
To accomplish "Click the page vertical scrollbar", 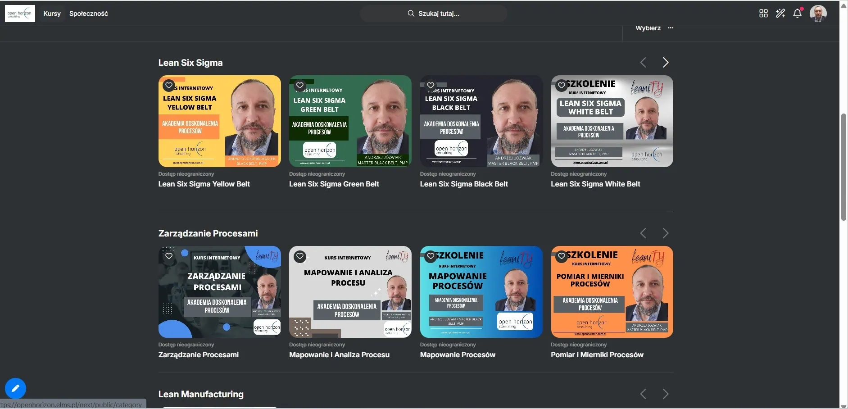I will [843, 167].
